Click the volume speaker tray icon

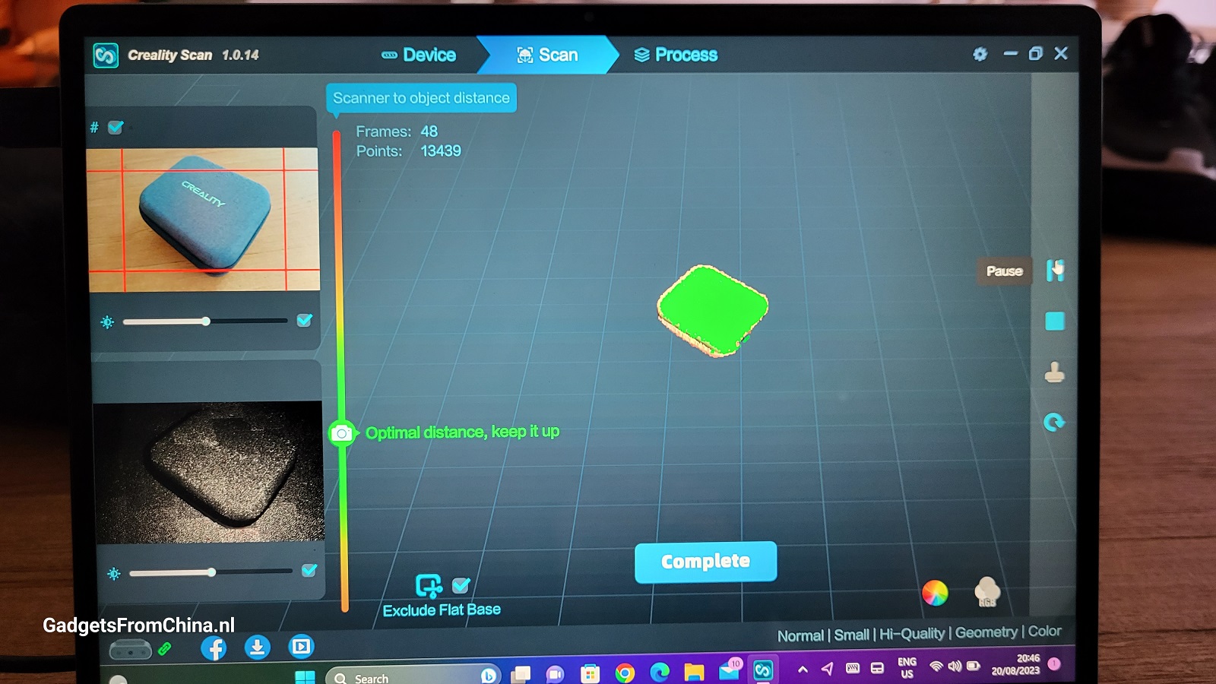955,666
